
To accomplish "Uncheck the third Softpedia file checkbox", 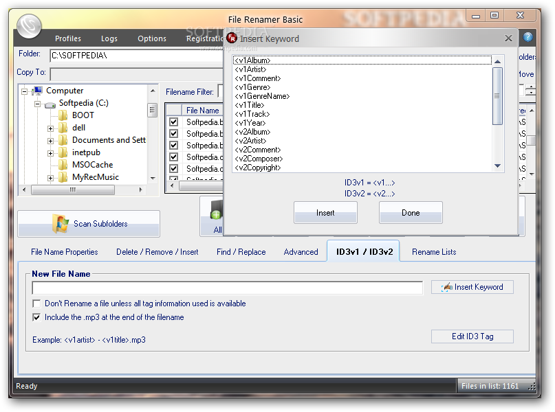I will point(173,145).
